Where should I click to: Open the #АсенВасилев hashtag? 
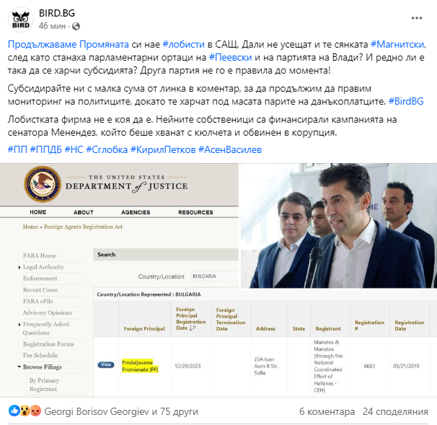pos(230,150)
